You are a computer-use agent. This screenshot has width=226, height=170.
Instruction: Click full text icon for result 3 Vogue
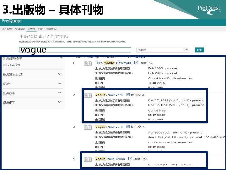point(128,127)
